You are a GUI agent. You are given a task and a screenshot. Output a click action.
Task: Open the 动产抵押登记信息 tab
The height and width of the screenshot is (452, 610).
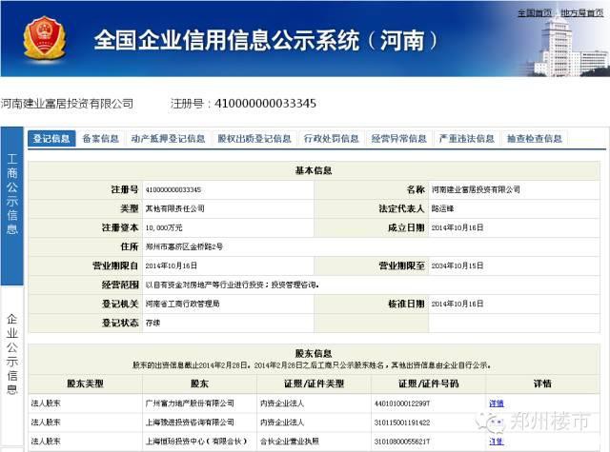[x=168, y=139]
